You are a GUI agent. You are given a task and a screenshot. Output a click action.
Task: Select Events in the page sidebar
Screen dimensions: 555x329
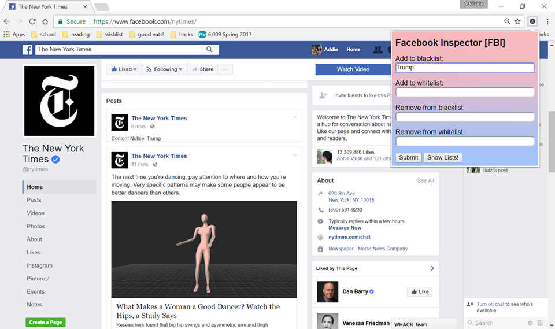(x=36, y=292)
